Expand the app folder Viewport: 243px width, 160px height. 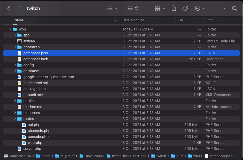point(15,35)
